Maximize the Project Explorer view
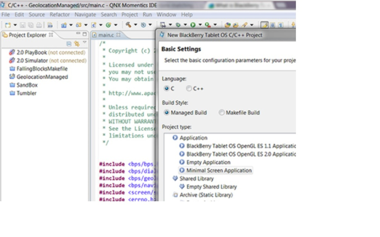Viewport: 380px width, 237px height. click(85, 34)
